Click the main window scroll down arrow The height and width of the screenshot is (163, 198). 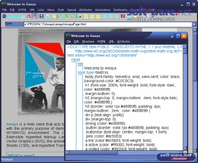pos(195,150)
